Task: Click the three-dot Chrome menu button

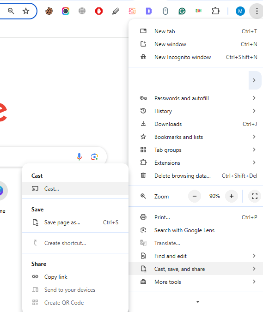Action: click(x=257, y=11)
